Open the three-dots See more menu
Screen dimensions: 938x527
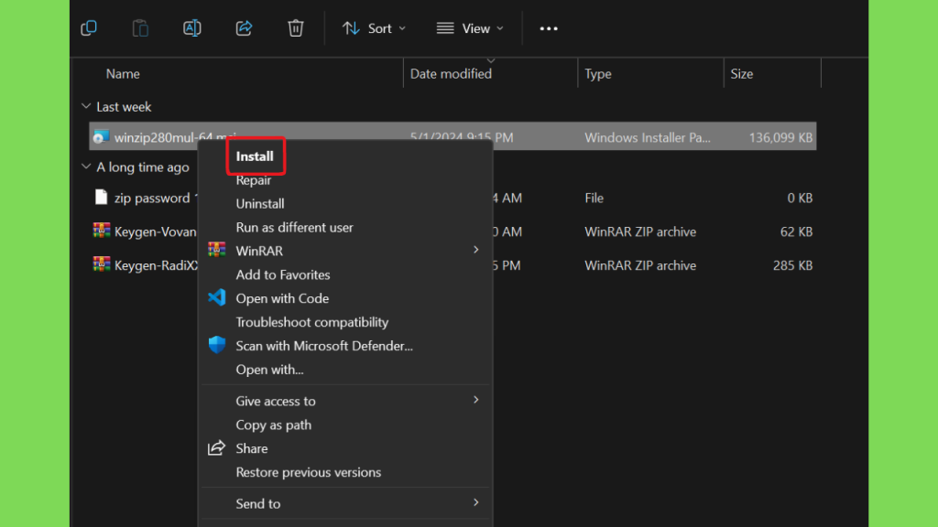[548, 28]
